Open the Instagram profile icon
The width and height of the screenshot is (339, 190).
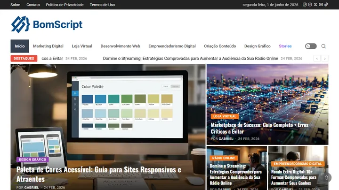305,5
